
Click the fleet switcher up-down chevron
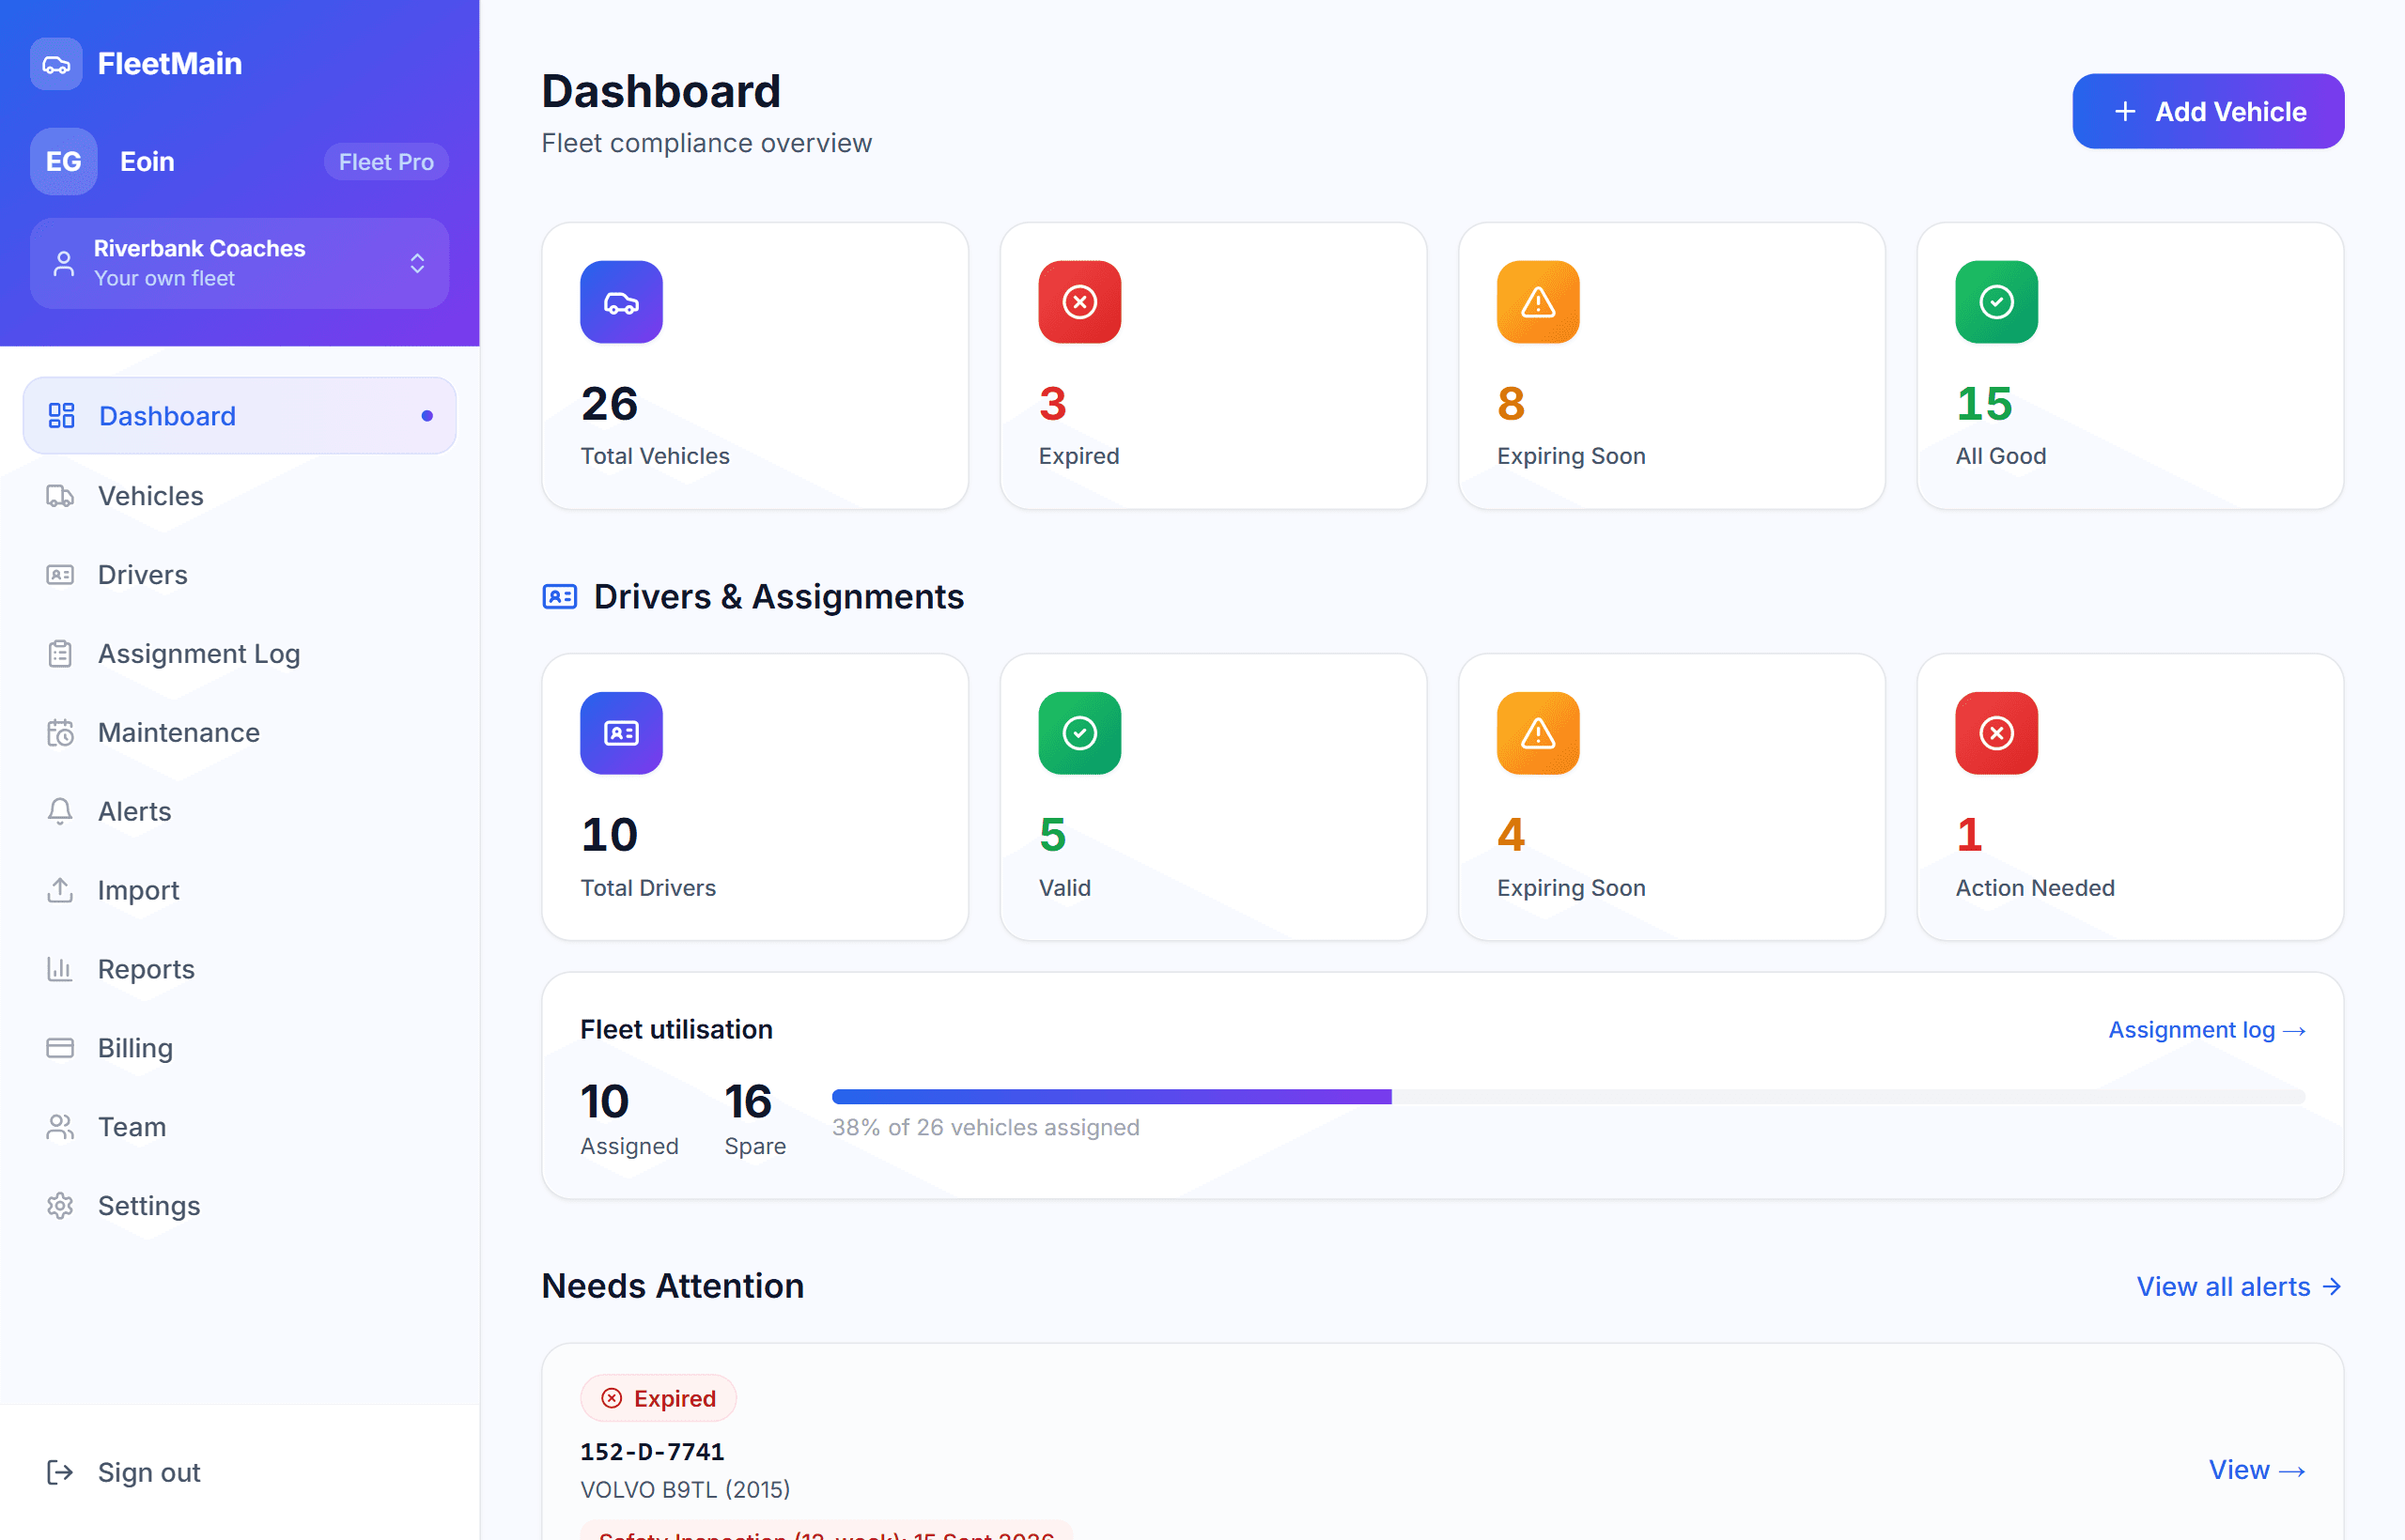(x=417, y=263)
